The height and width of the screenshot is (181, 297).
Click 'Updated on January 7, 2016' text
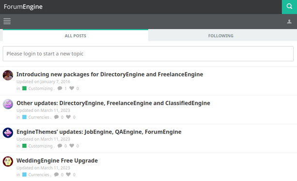click(43, 82)
